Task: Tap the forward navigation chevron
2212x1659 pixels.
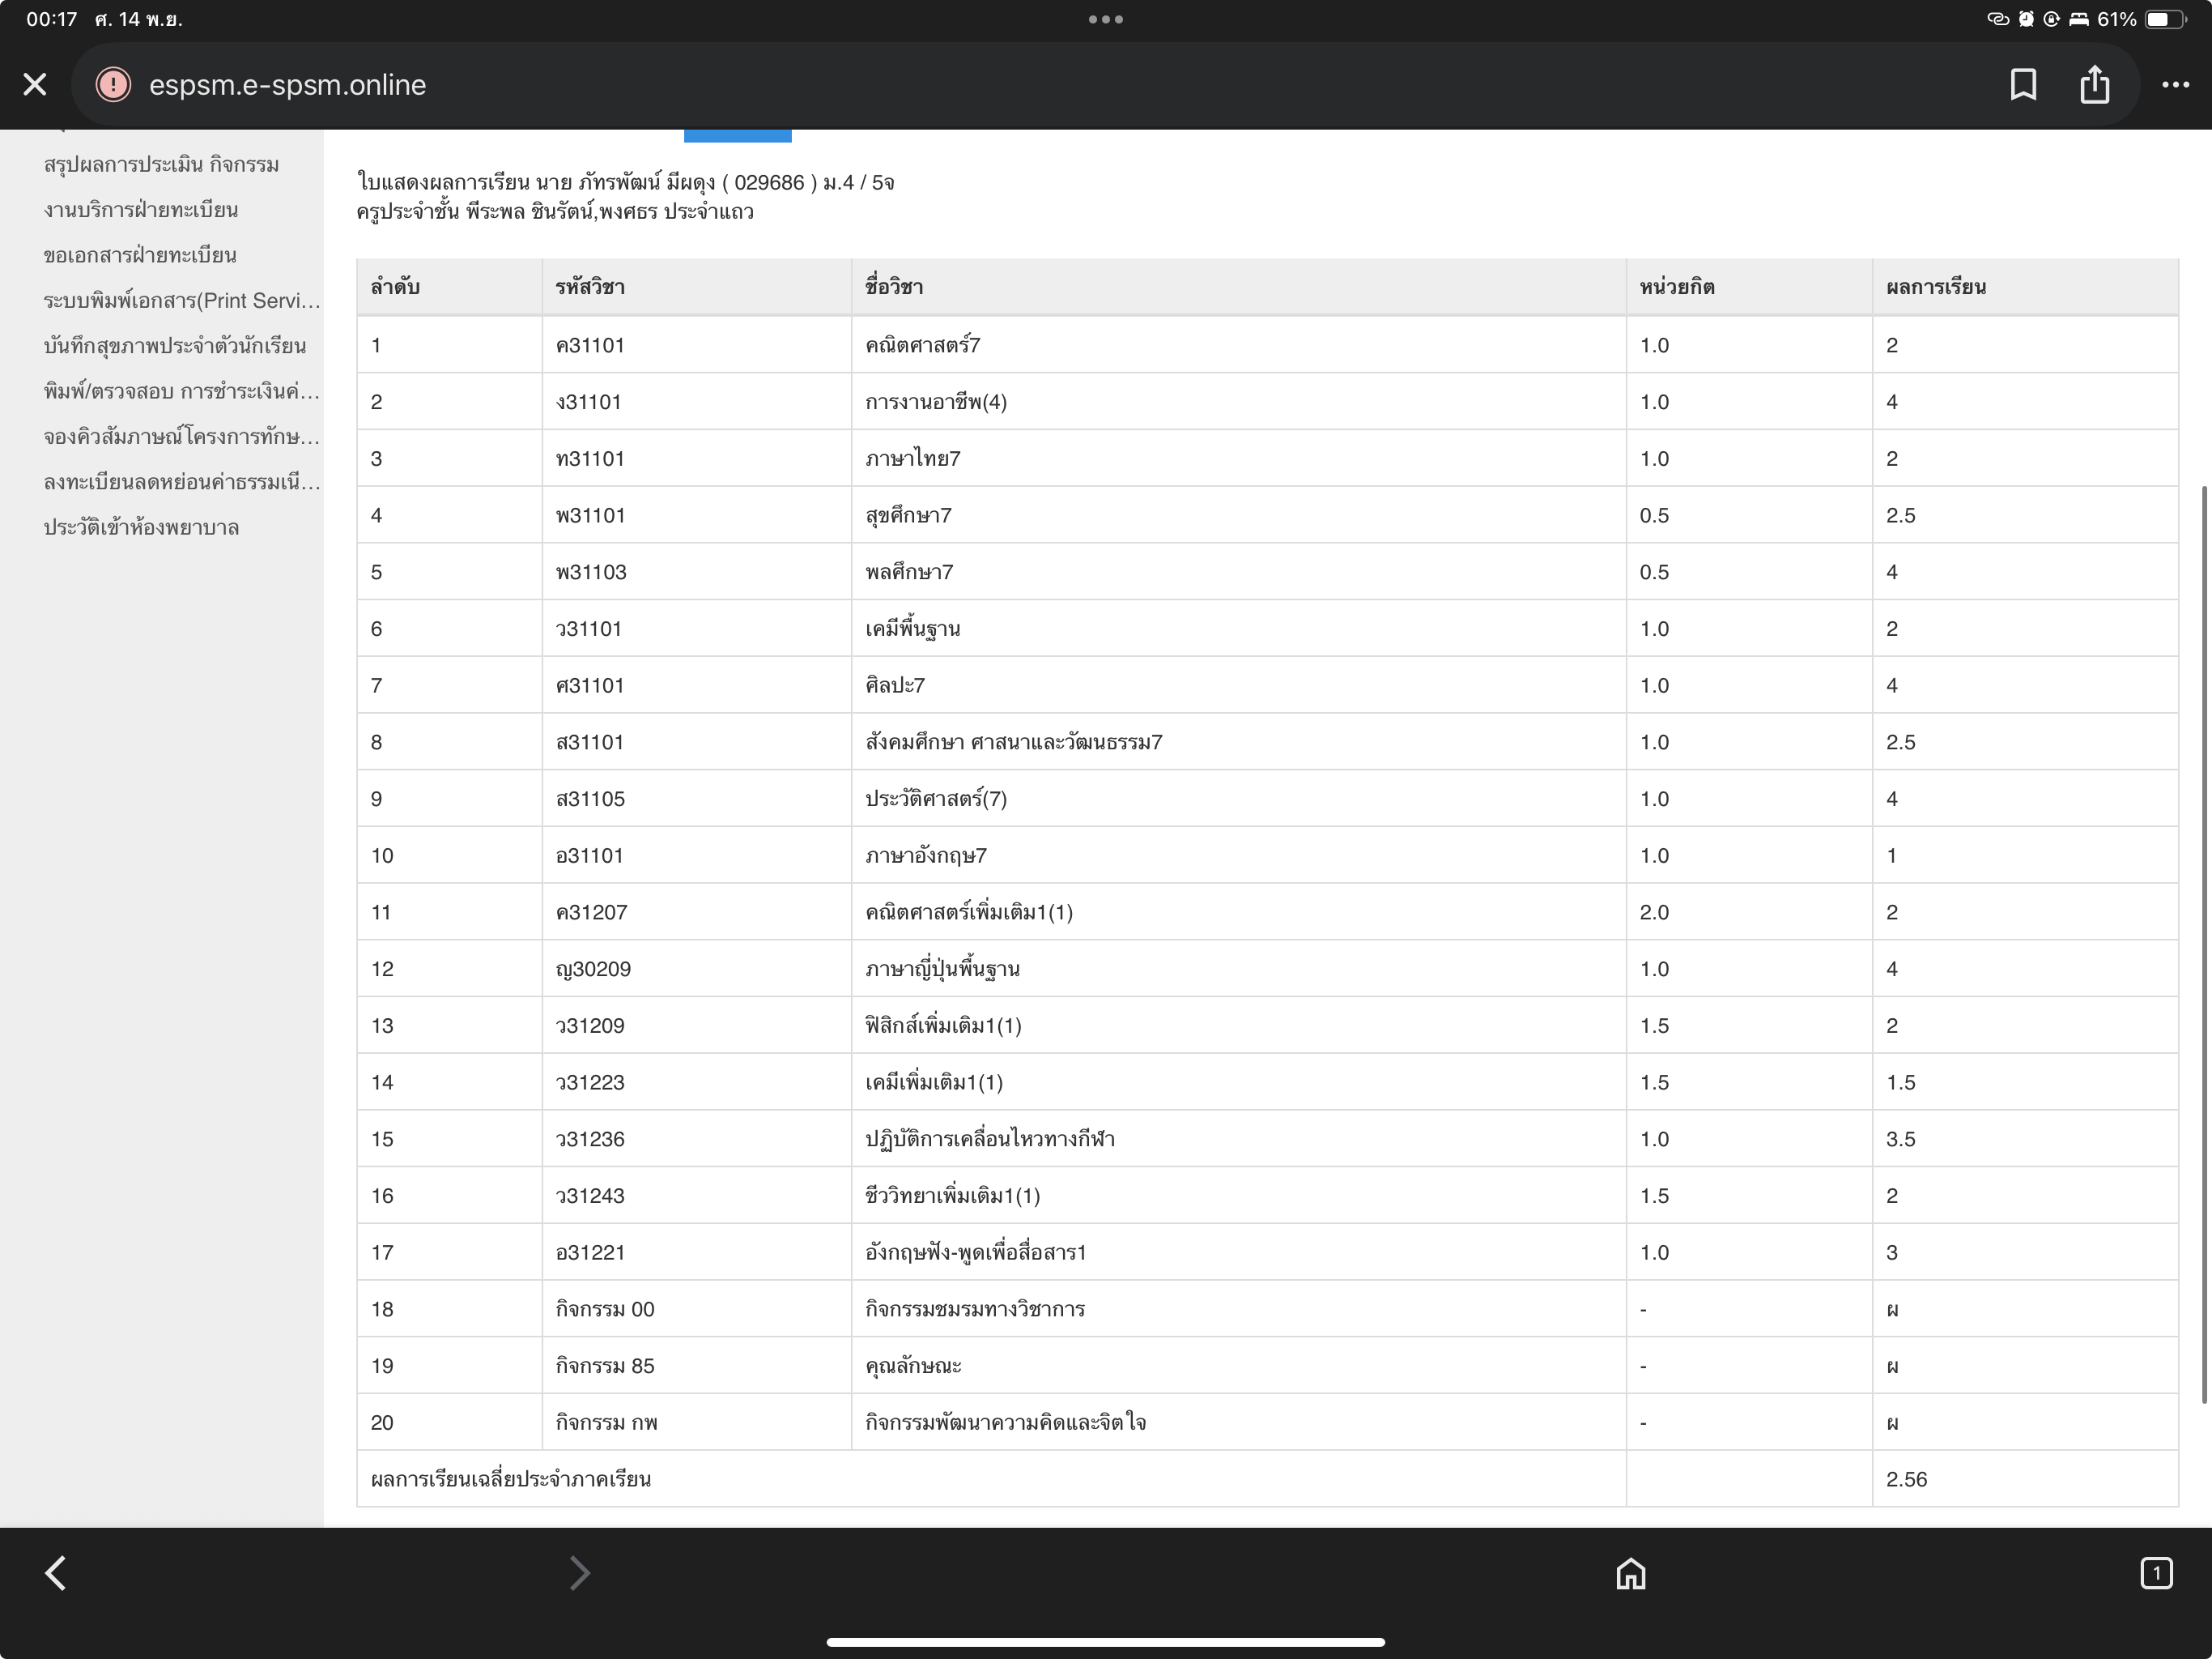Action: pos(579,1573)
